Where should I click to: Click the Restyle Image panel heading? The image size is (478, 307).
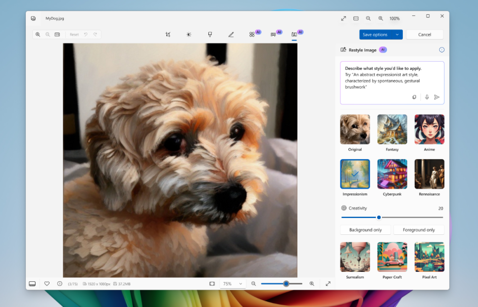point(363,50)
